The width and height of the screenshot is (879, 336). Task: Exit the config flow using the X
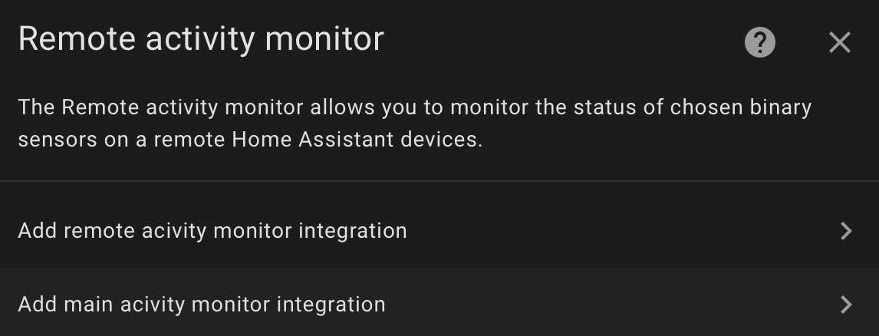(840, 42)
